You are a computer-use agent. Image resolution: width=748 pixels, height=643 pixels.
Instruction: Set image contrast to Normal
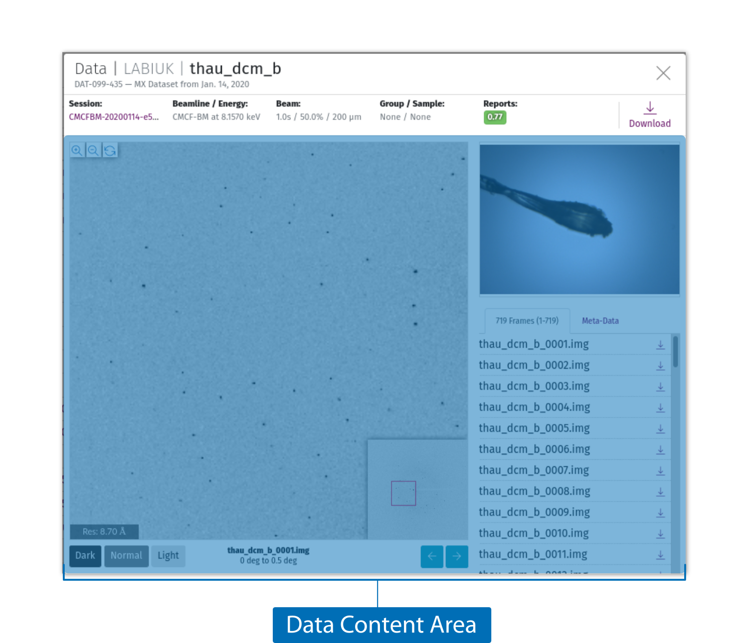point(126,556)
